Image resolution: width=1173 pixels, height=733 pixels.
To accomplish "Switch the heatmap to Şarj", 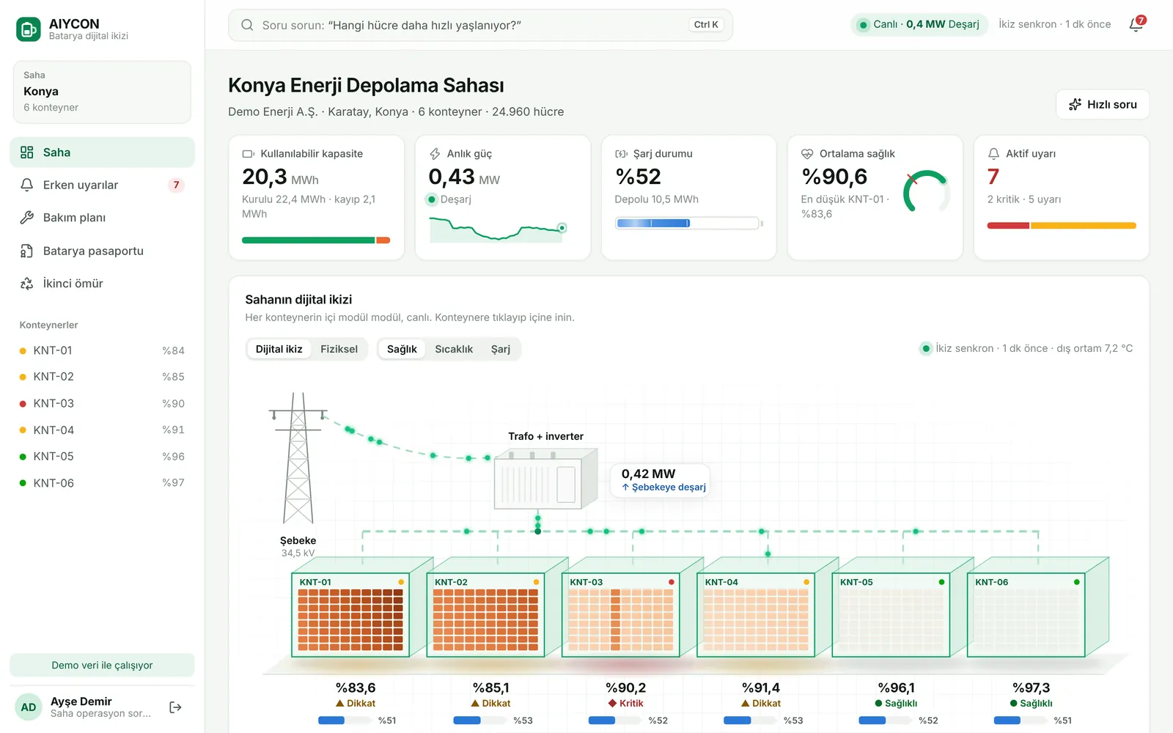I will click(x=501, y=349).
